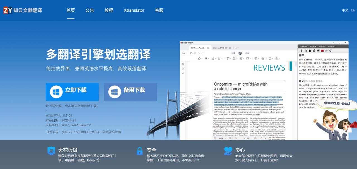Select the straight underline annotation tool

[x=213, y=58]
